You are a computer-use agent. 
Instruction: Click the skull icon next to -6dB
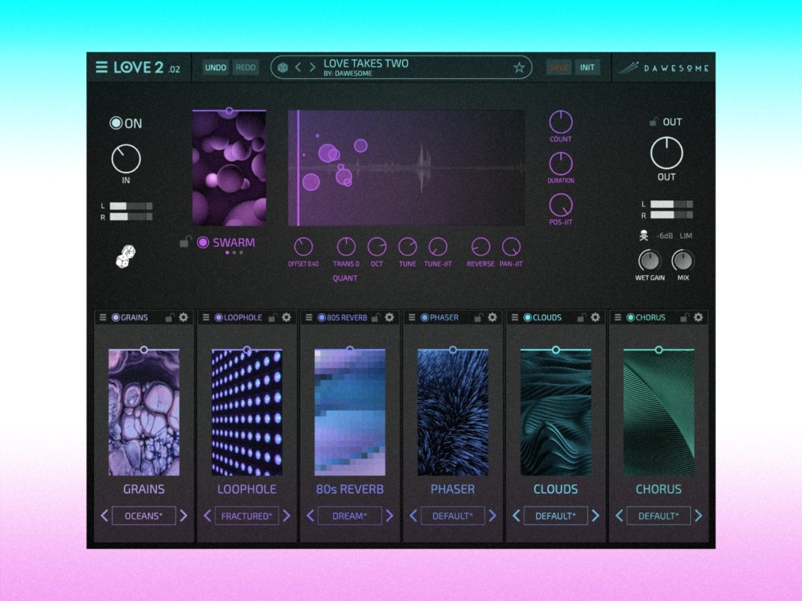(x=644, y=236)
